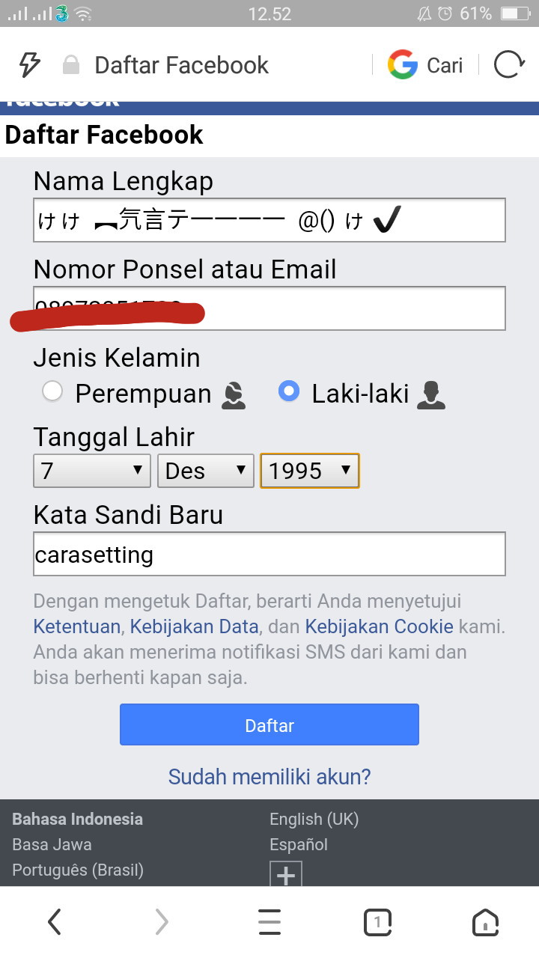Viewport: 539px width, 958px height.
Task: Select the Laki-laki radio button
Action: 289,391
